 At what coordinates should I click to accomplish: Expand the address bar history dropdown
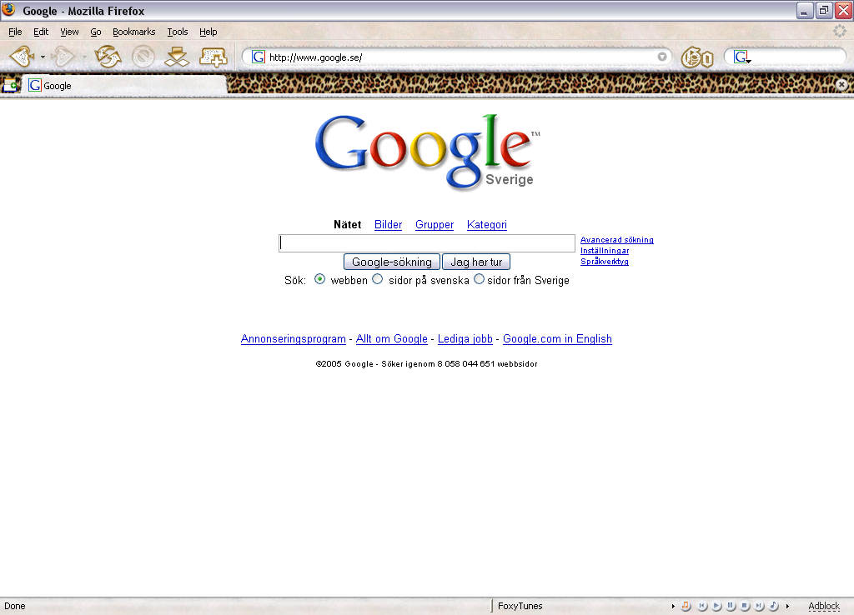[x=662, y=57]
